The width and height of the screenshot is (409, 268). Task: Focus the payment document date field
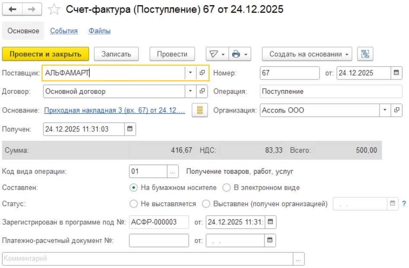(235, 240)
